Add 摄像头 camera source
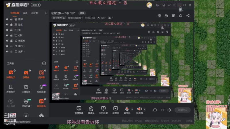This screenshot has height=129, width=230. pyautogui.click(x=91, y=110)
